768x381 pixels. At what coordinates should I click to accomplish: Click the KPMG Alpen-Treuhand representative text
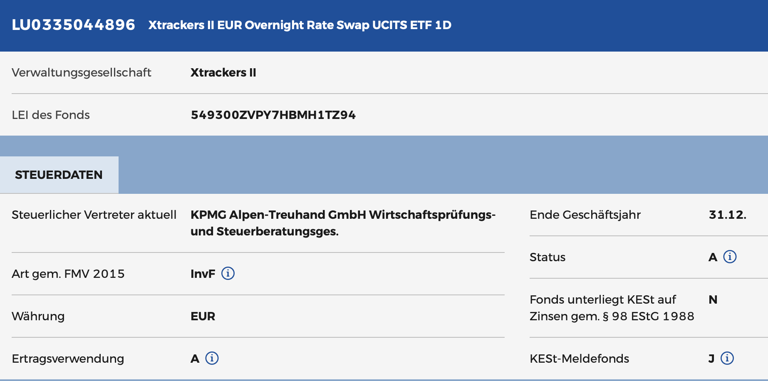tap(342, 223)
